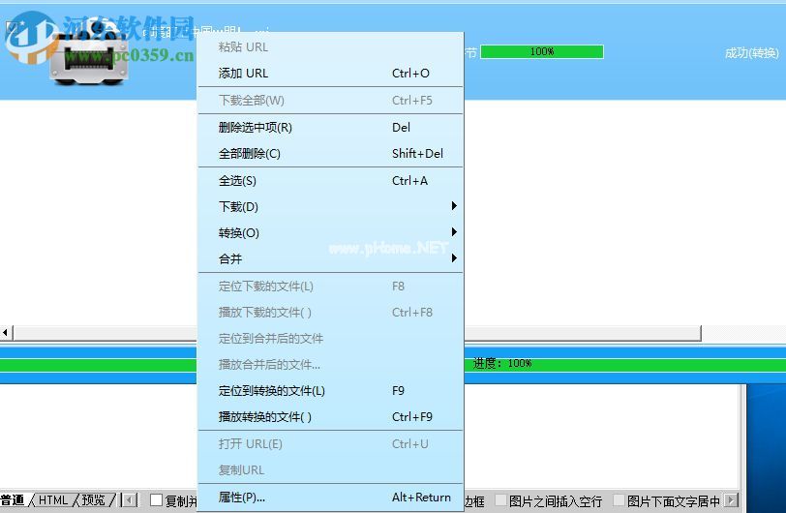This screenshot has height=513, width=786.
Task: Select 删除选中项(R) menu entry
Action: [330, 128]
